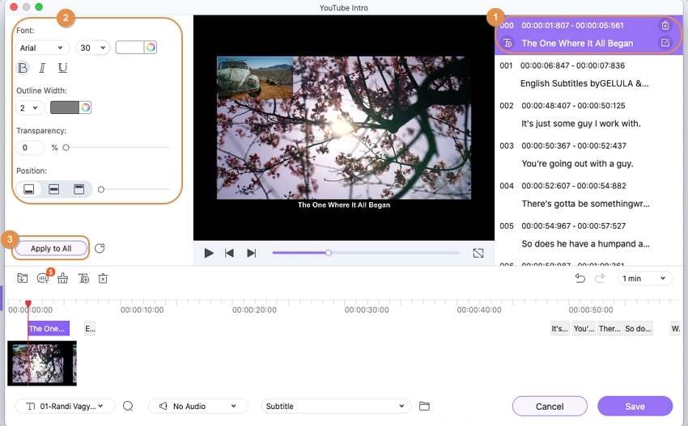Open the Subtitle selection dropdown
This screenshot has height=426, width=688.
coord(336,407)
